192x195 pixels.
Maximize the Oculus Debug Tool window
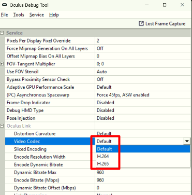click(165, 5)
